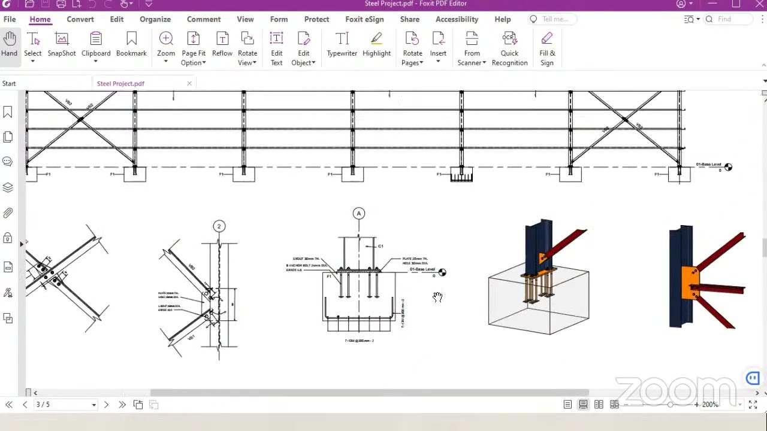Open advanced search options dropdown
This screenshot has width=767, height=431.
(692, 19)
